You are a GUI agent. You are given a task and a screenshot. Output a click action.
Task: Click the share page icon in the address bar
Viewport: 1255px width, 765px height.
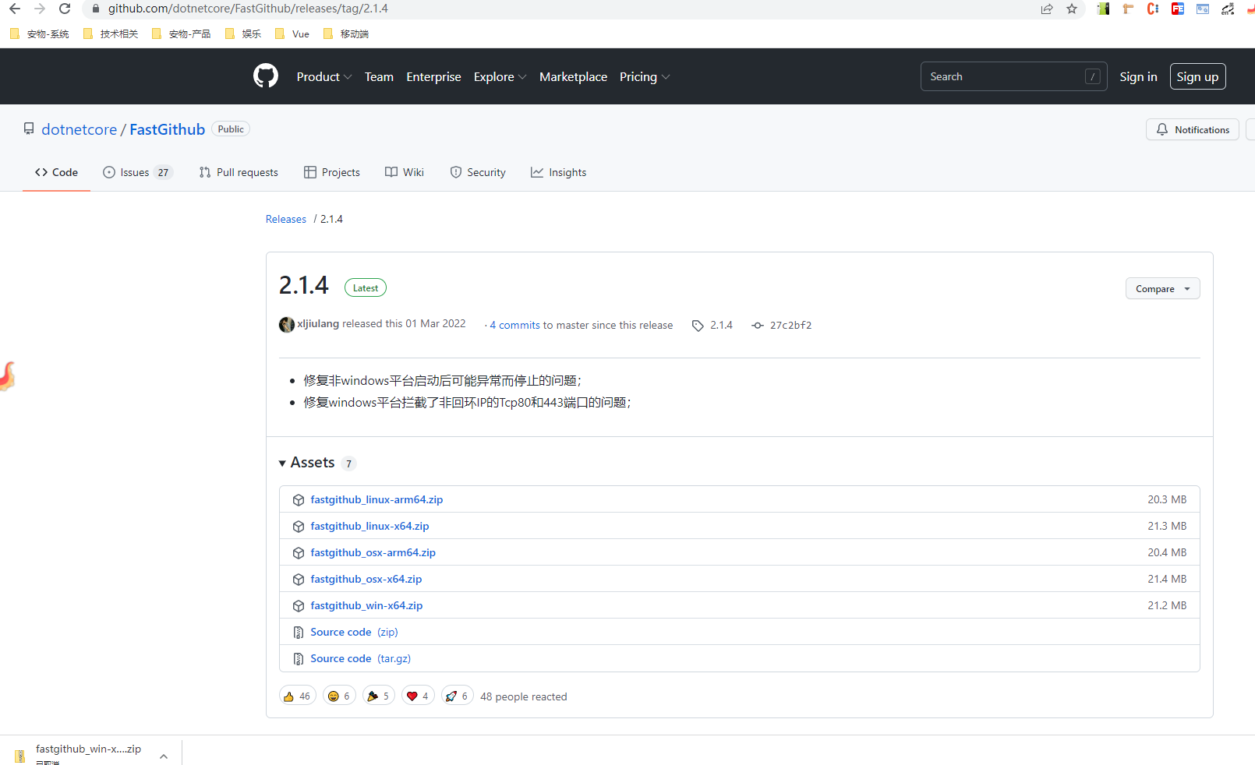pos(1047,9)
